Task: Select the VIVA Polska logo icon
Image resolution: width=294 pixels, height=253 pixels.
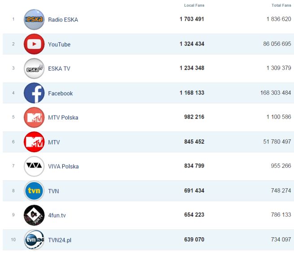Action: [34, 166]
